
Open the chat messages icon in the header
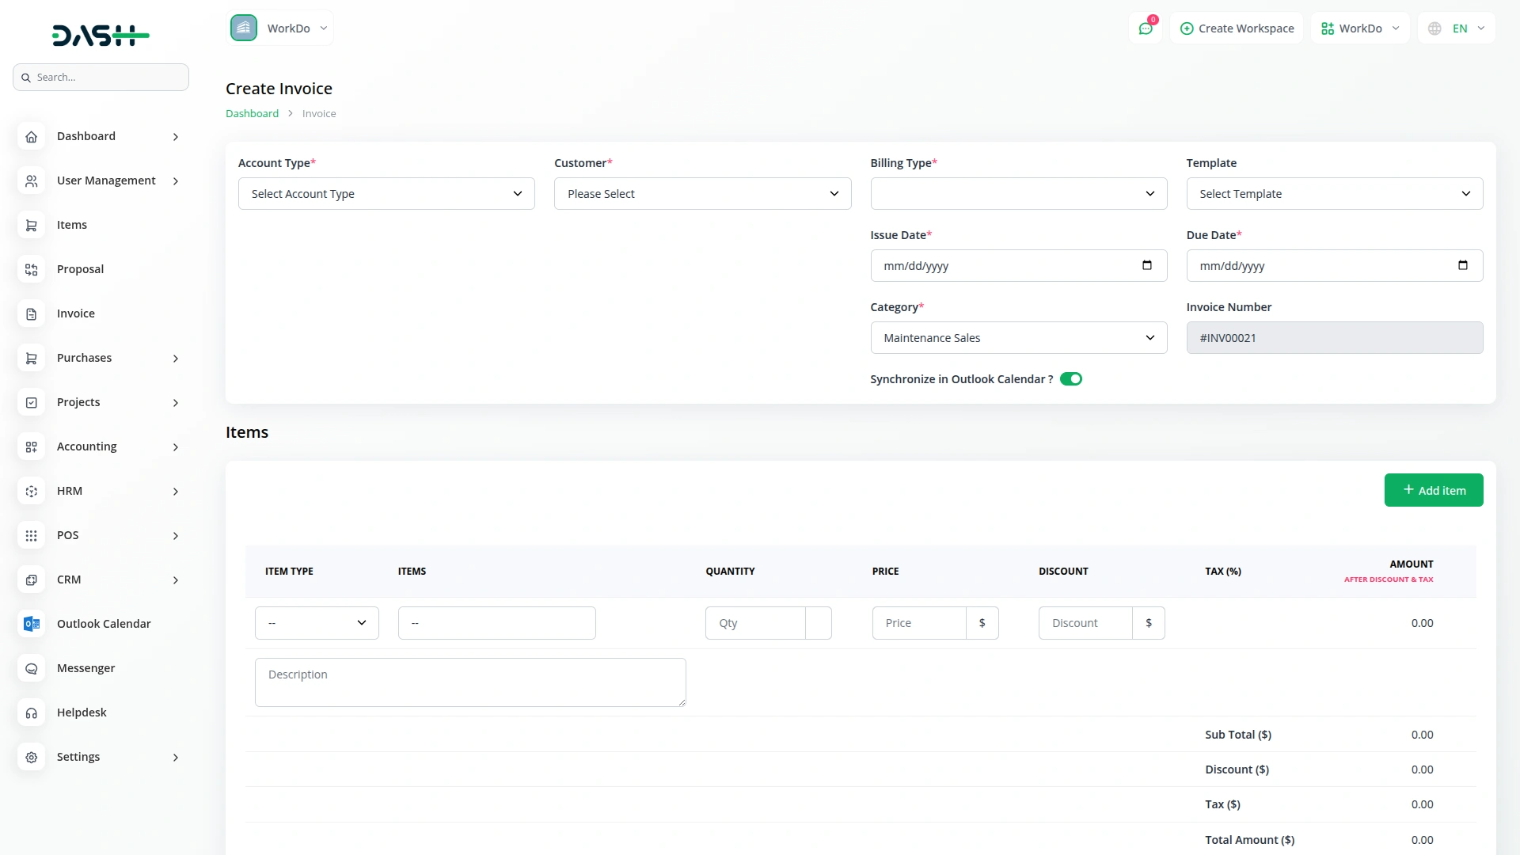[1146, 28]
